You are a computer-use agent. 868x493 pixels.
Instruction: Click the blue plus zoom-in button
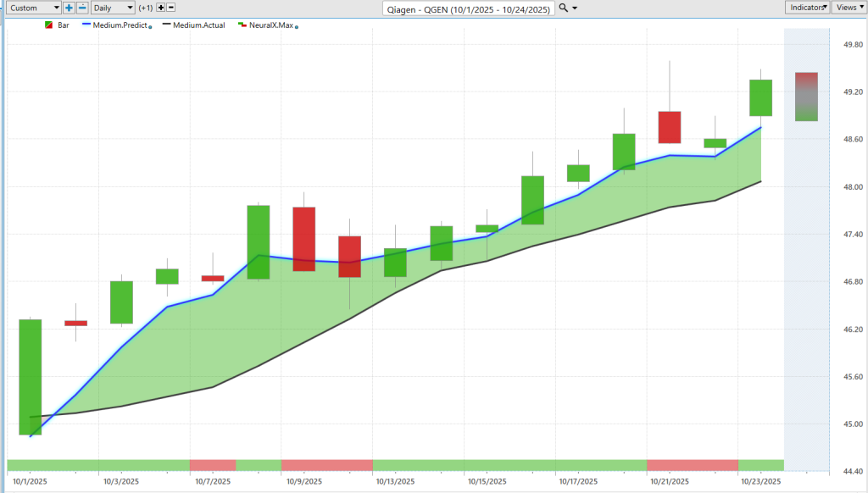point(70,8)
